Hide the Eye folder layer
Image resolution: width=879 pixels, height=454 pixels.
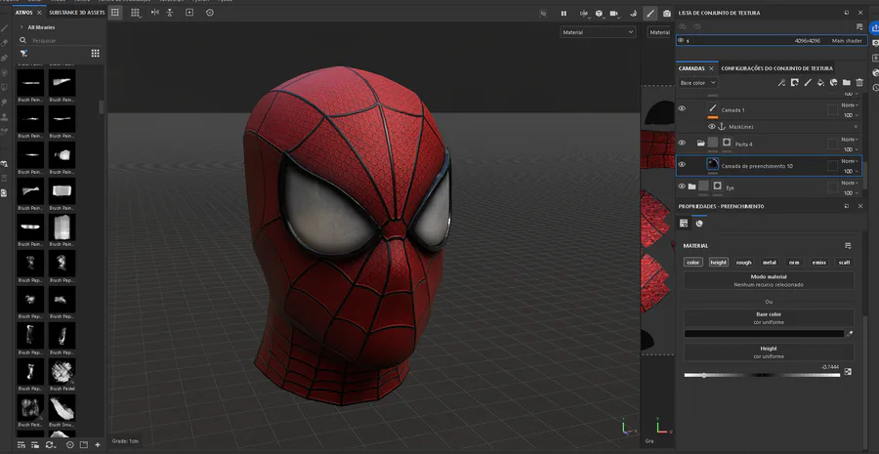coord(682,186)
